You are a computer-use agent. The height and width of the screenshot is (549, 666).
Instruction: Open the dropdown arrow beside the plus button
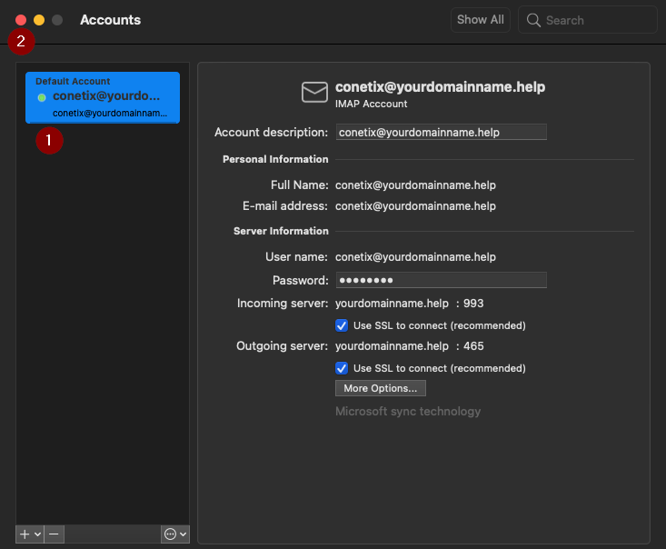coord(37,534)
